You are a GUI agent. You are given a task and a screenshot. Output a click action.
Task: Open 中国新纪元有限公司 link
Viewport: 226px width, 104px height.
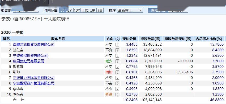pyautogui.click(x=28, y=61)
